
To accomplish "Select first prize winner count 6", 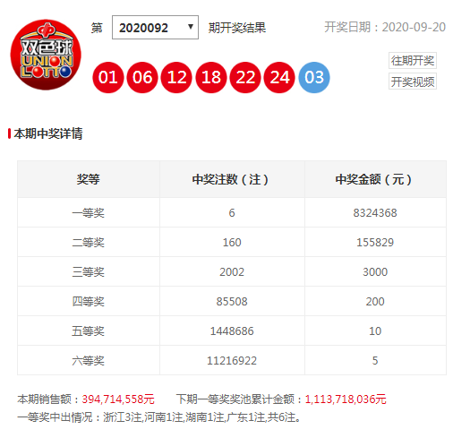I will [x=232, y=213].
